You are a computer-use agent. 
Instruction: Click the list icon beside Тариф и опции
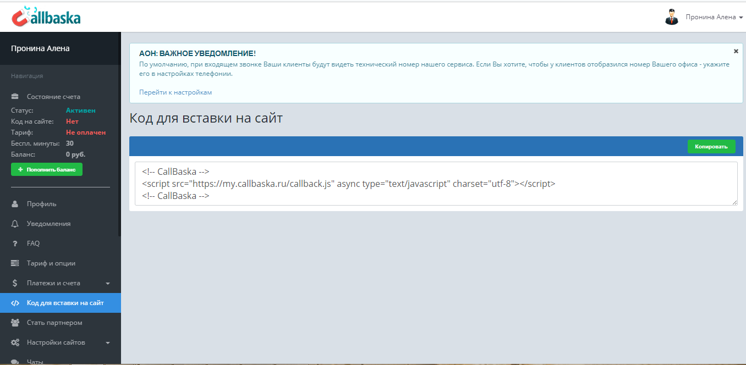(x=14, y=263)
